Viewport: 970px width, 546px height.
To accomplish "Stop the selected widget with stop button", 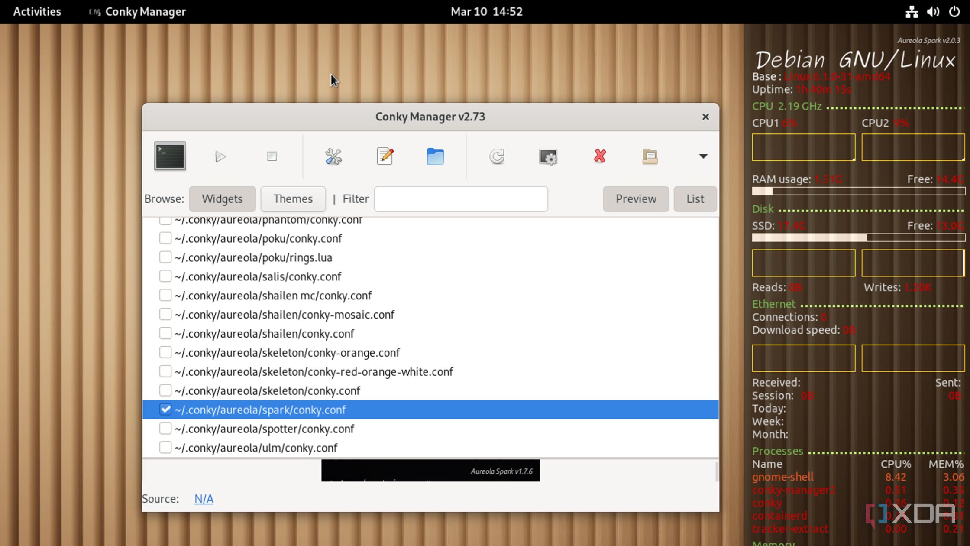I will 272,156.
